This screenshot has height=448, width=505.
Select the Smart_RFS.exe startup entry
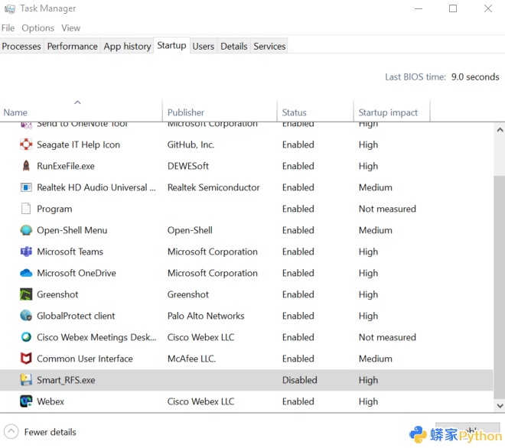(x=66, y=380)
